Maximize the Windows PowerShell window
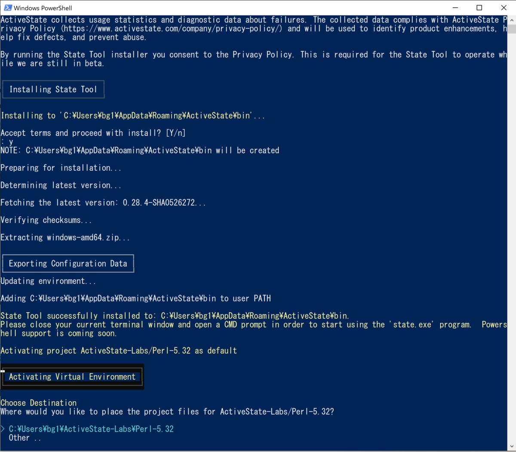Image resolution: width=516 pixels, height=452 pixels. [479, 8]
